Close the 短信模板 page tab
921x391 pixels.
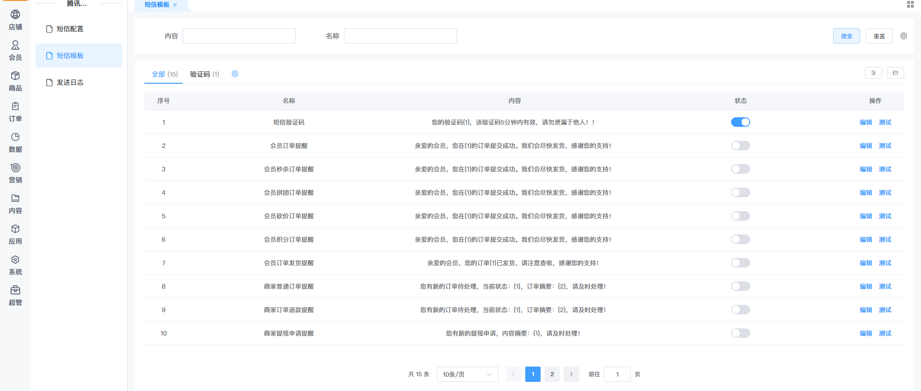click(x=175, y=5)
